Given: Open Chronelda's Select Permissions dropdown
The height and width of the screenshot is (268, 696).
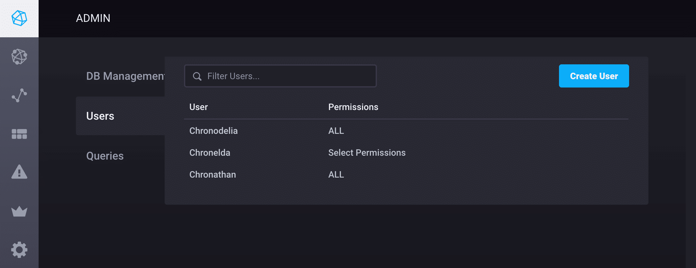Looking at the screenshot, I should (367, 152).
